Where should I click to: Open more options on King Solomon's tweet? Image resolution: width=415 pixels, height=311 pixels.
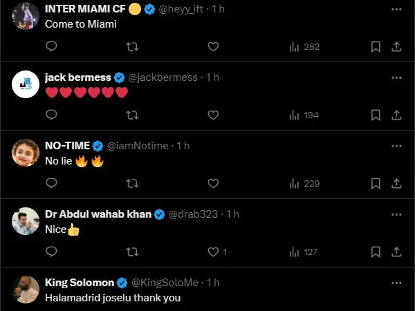(x=396, y=283)
